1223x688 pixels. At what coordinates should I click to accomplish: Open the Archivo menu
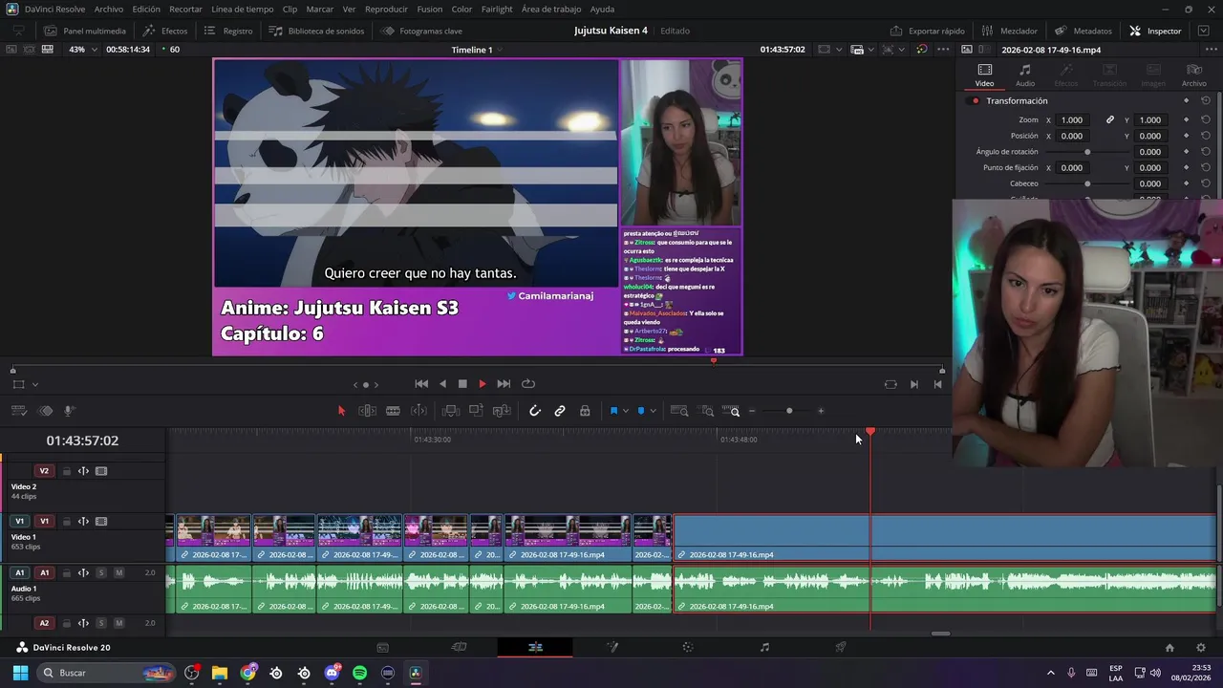(109, 9)
